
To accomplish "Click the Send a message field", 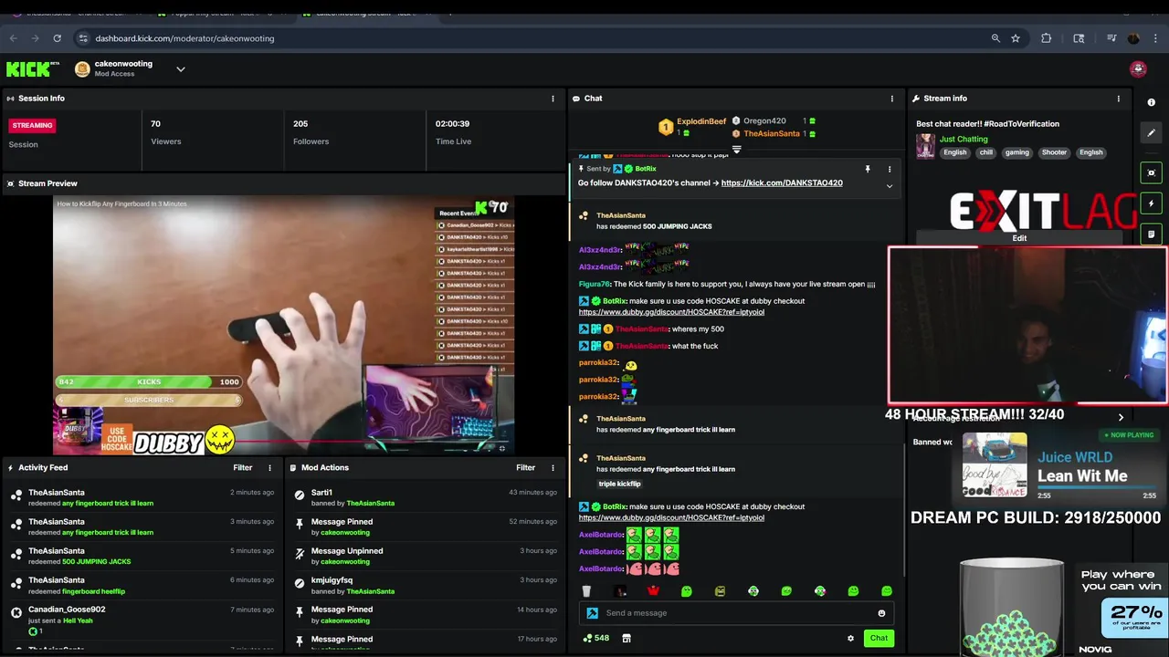I will (x=736, y=613).
